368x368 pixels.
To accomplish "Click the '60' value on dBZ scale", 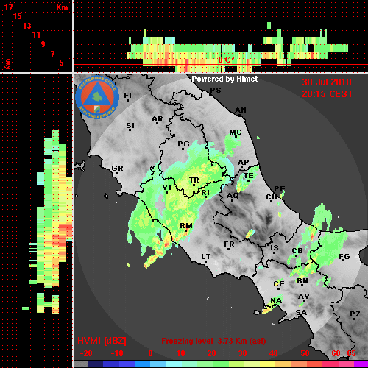I will point(336,353).
